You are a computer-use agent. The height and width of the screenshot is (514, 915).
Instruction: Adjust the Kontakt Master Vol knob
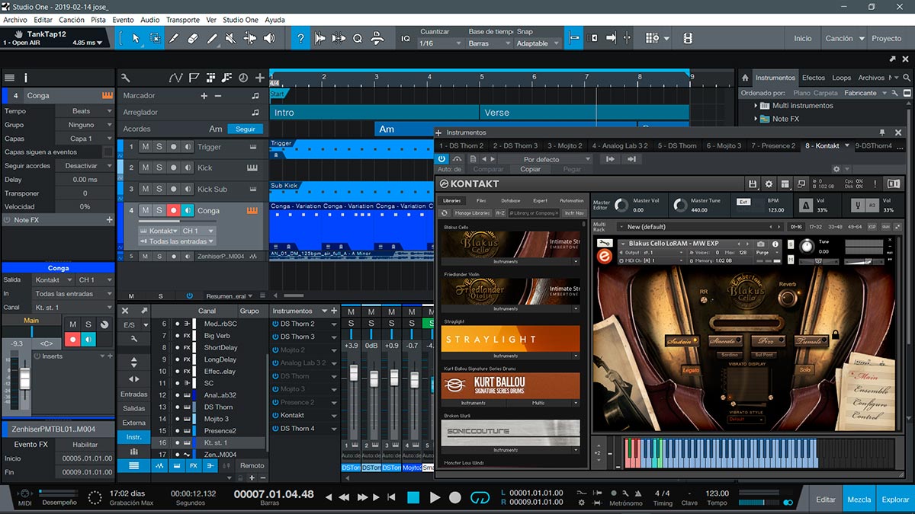pos(623,205)
